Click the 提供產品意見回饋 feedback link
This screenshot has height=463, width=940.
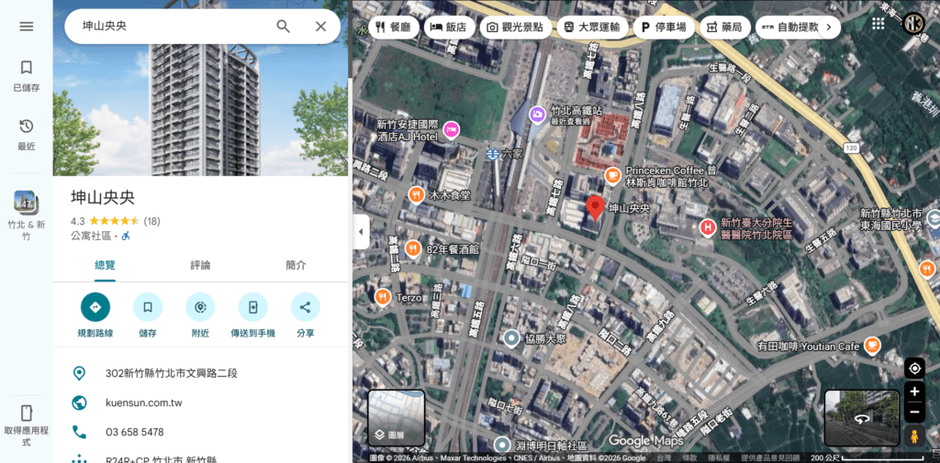[x=770, y=458]
